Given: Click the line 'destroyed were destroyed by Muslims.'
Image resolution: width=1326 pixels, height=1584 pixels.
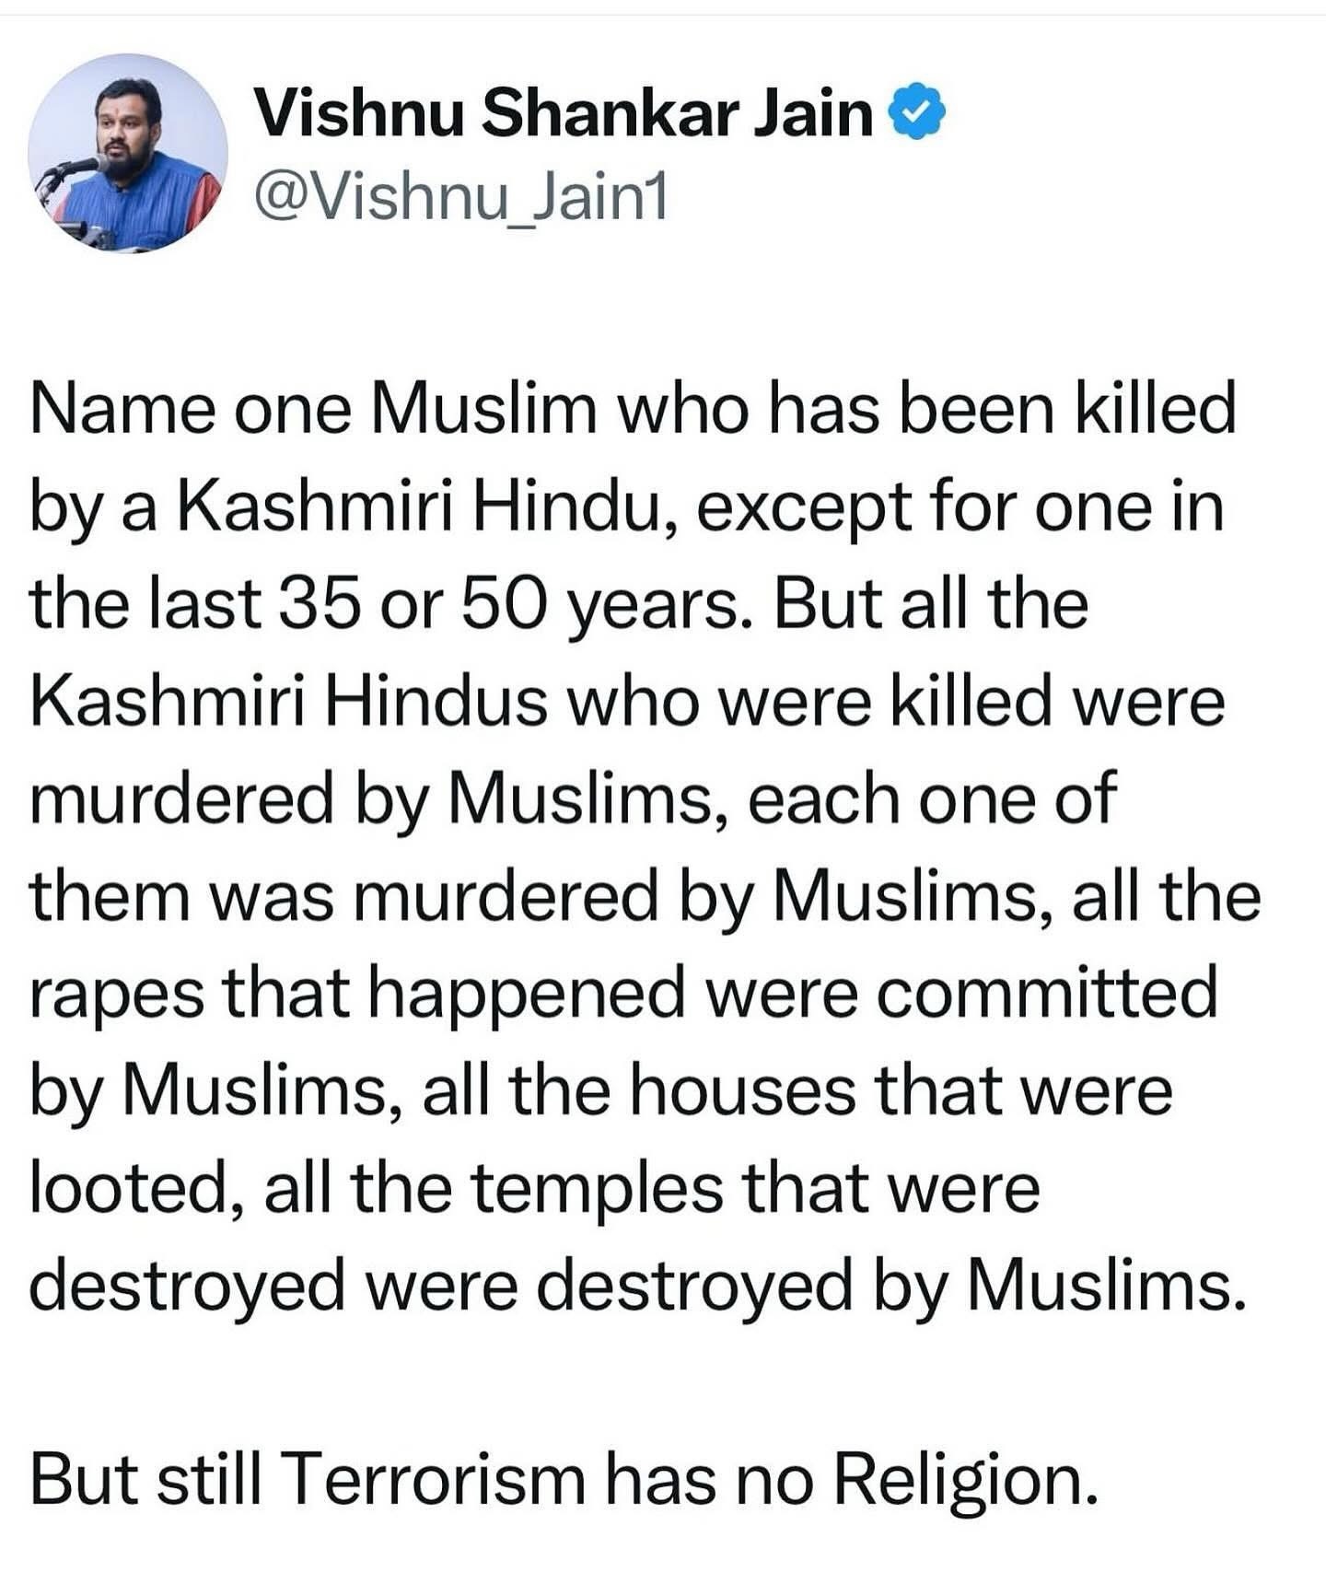Looking at the screenshot, I should pyautogui.click(x=639, y=1287).
